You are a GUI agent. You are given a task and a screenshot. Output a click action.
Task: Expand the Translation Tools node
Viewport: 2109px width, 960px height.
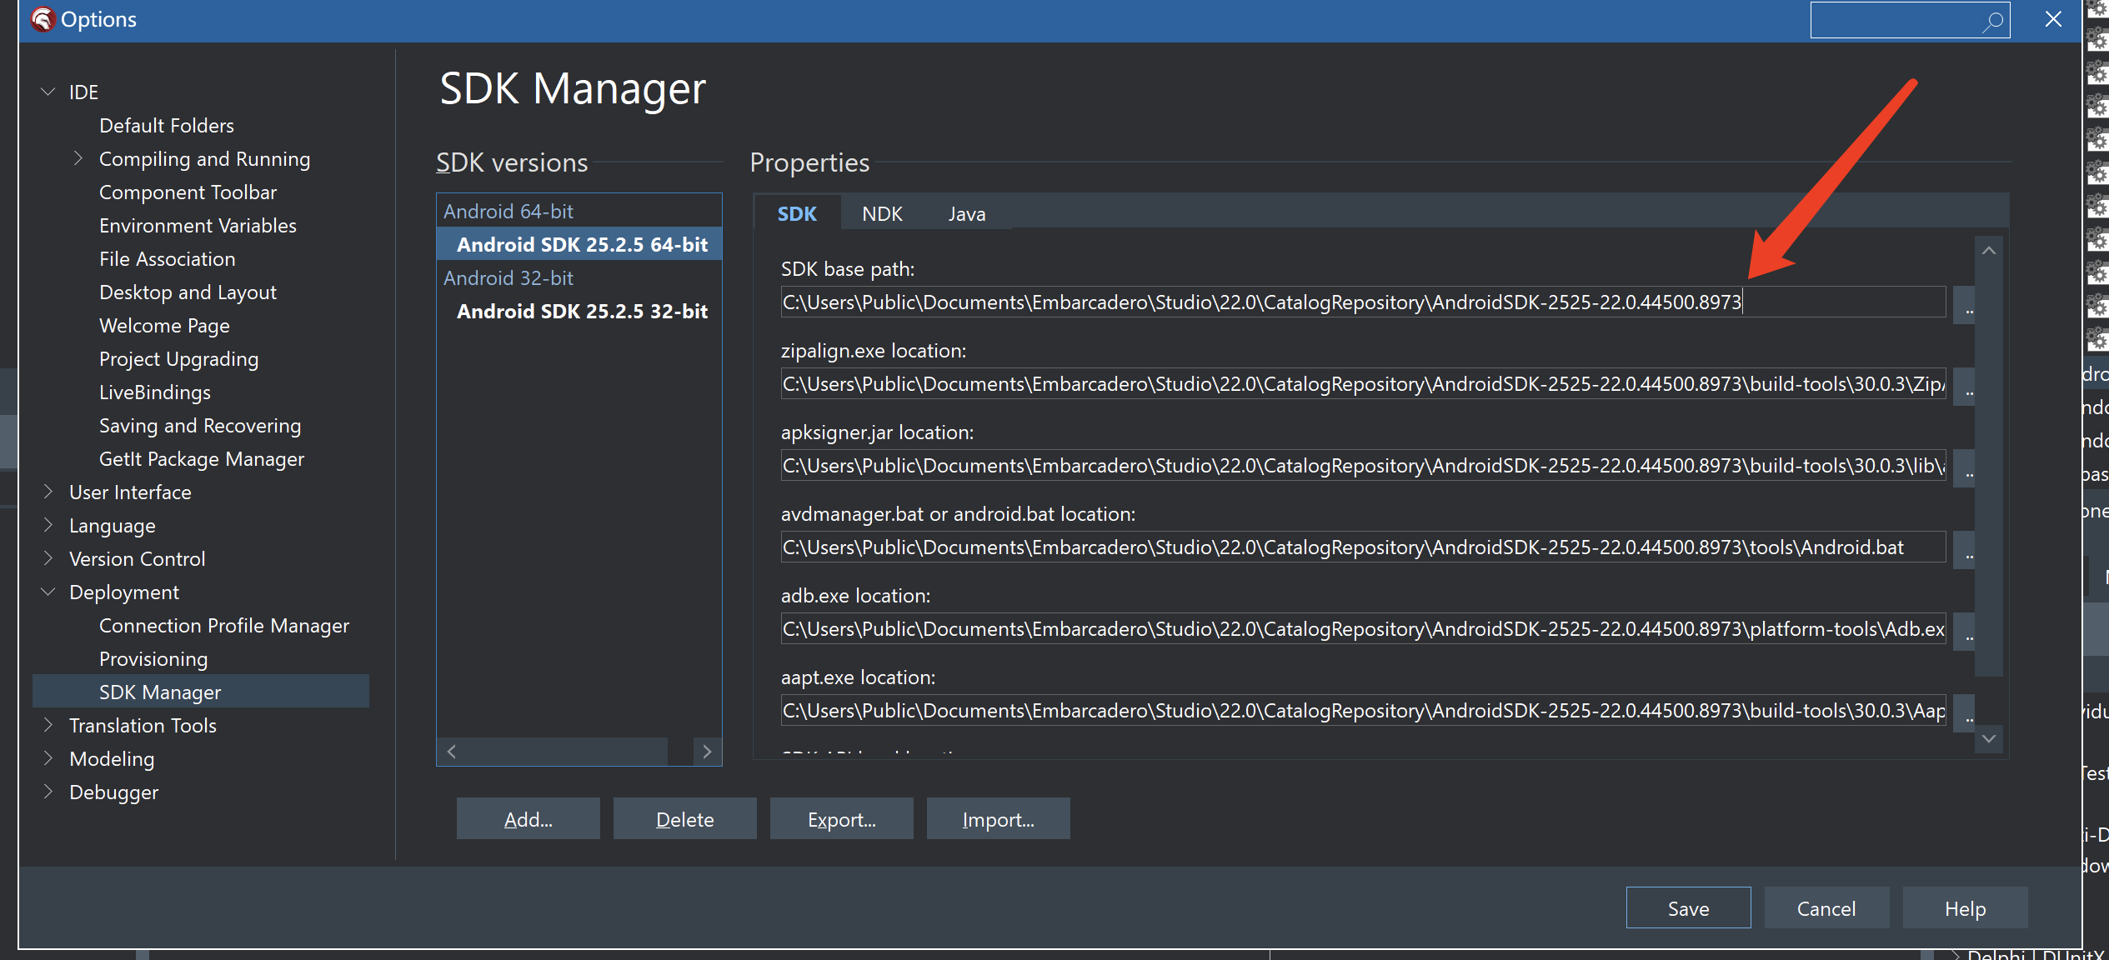tap(48, 725)
